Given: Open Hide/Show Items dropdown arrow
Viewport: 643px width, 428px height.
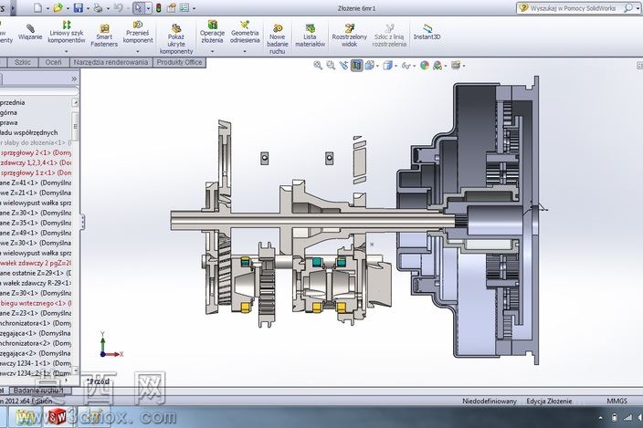Looking at the screenshot, I should [x=414, y=66].
